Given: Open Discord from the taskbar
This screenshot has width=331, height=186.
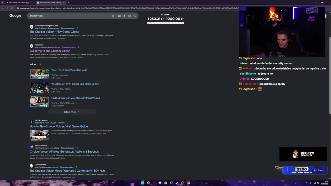Looking at the screenshot, I should [x=160, y=183].
